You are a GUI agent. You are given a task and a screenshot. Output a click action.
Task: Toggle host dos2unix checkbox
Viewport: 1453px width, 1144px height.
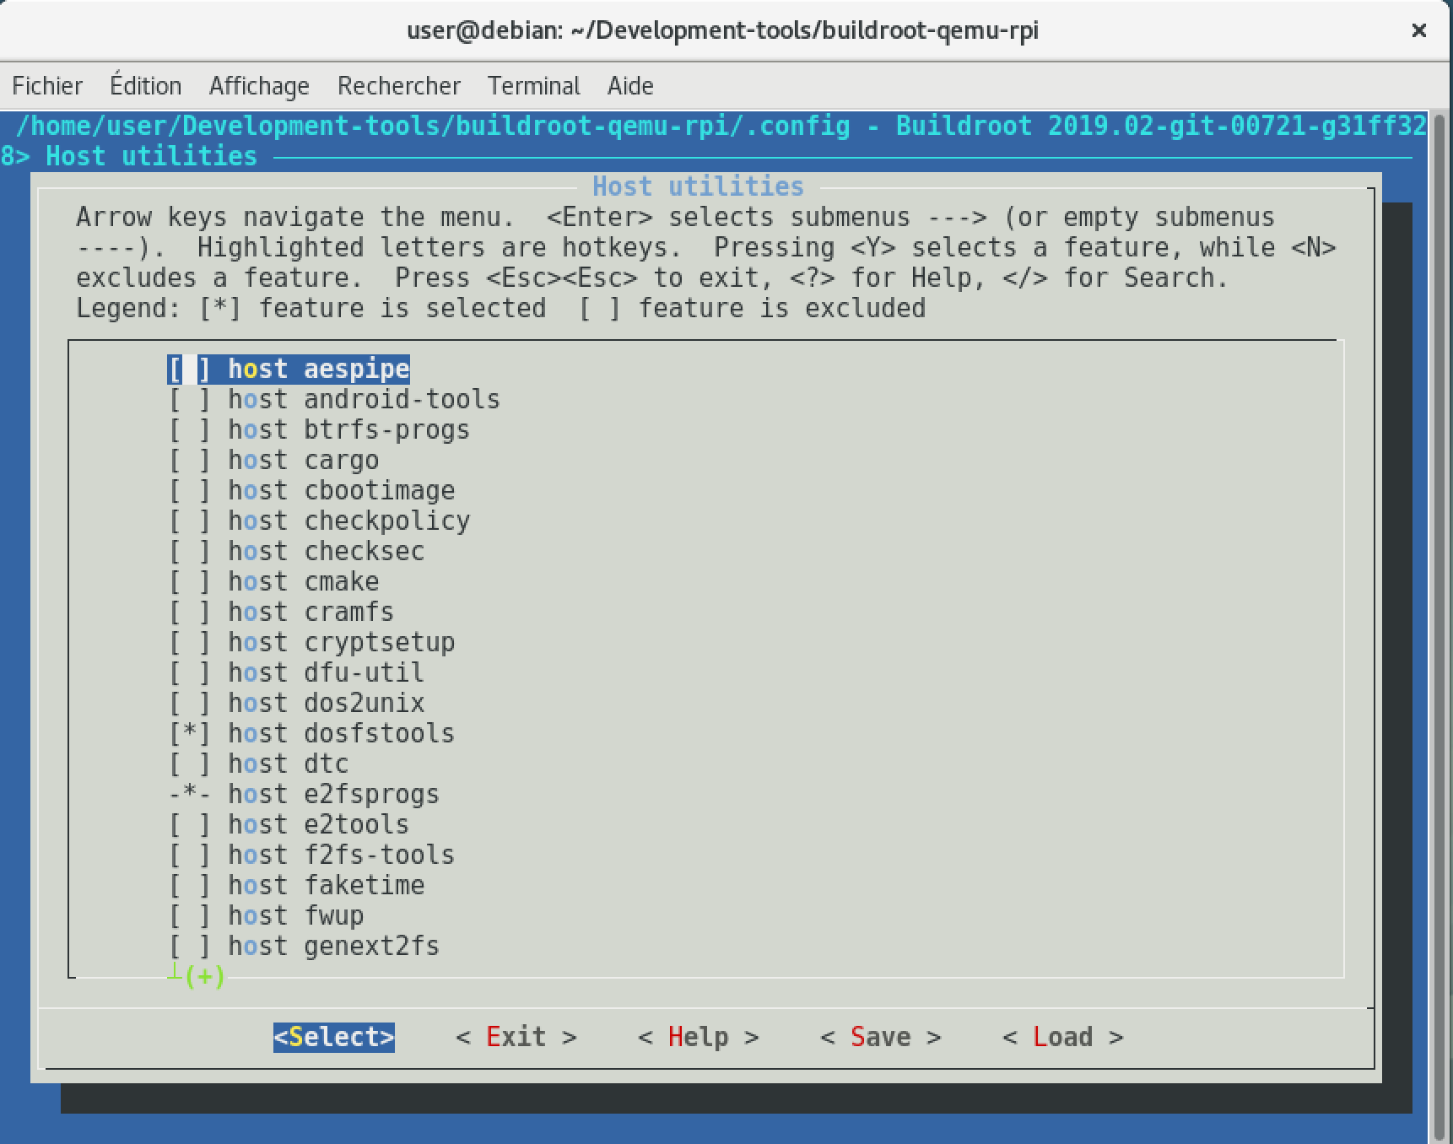pos(190,703)
